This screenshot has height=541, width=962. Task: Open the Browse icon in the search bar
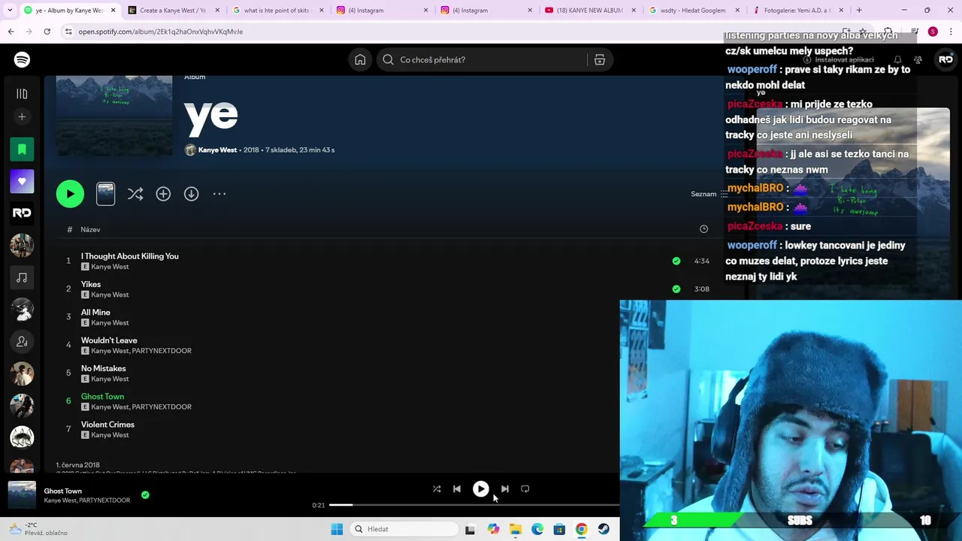tap(600, 59)
